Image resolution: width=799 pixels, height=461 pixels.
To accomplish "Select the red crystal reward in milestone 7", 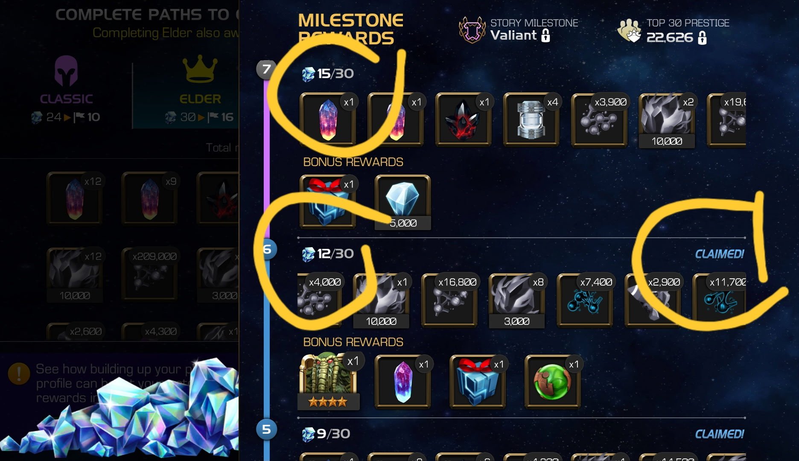I will pos(463,120).
